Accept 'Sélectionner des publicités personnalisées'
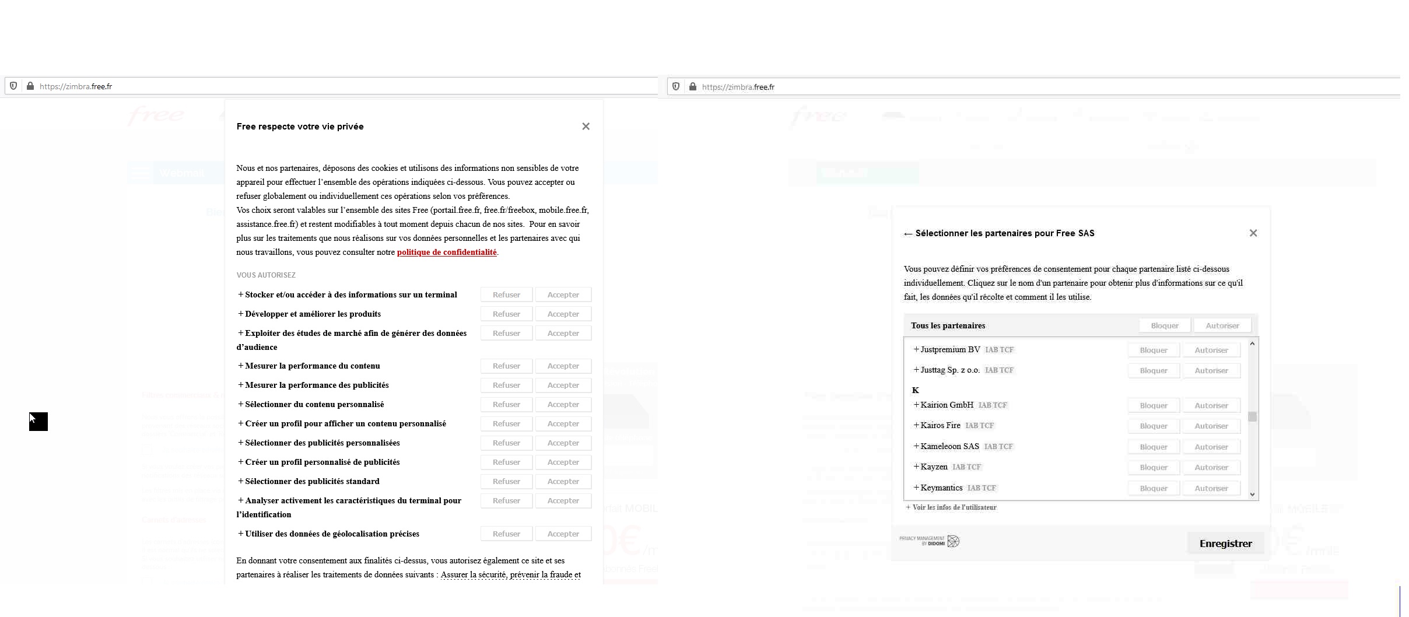This screenshot has height=617, width=1409. [563, 443]
